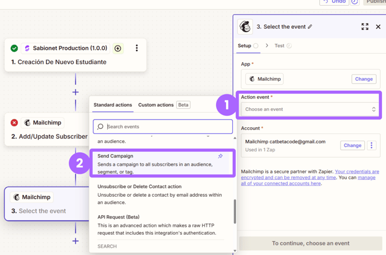Change the connected Mailchimp account
The width and height of the screenshot is (386, 255).
352,145
